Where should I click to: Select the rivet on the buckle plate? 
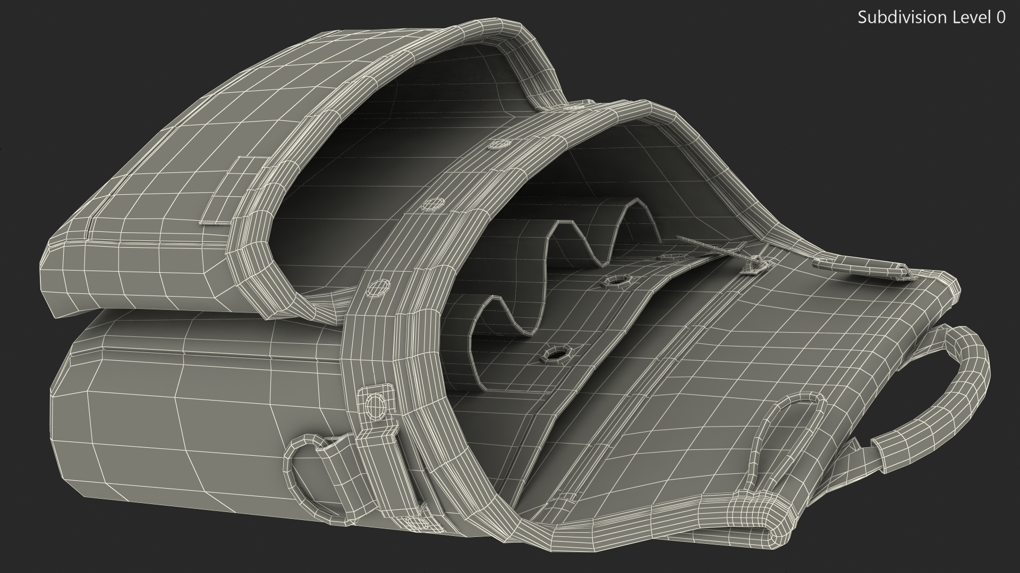[376, 406]
